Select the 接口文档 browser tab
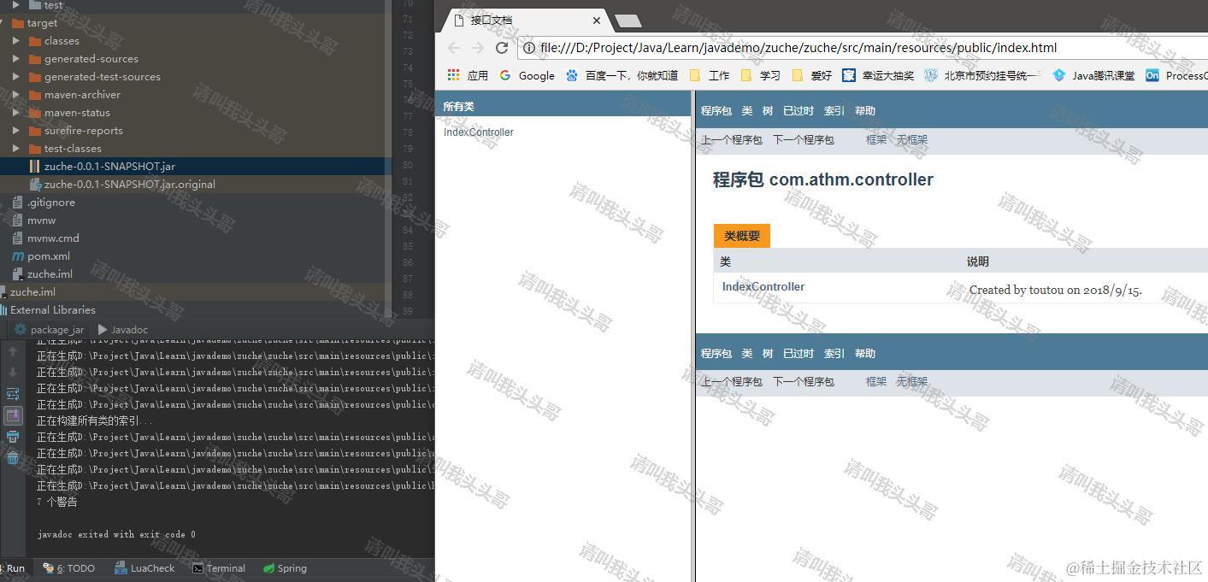 coord(490,20)
